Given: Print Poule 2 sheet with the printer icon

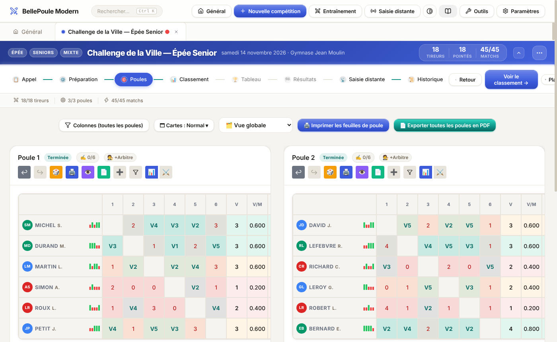Looking at the screenshot, I should click(x=346, y=172).
